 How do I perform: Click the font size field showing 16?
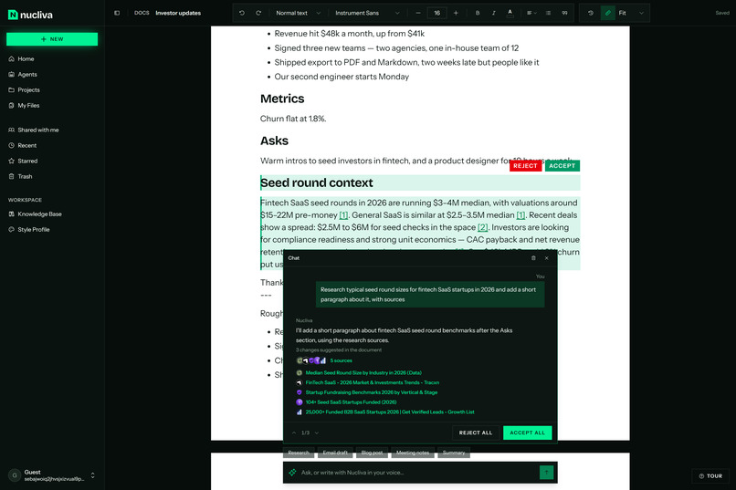(x=437, y=13)
